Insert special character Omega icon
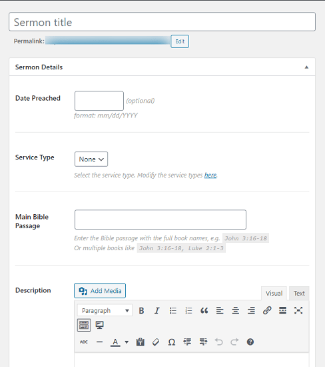Viewport: 325px width, 367px height. [172, 342]
